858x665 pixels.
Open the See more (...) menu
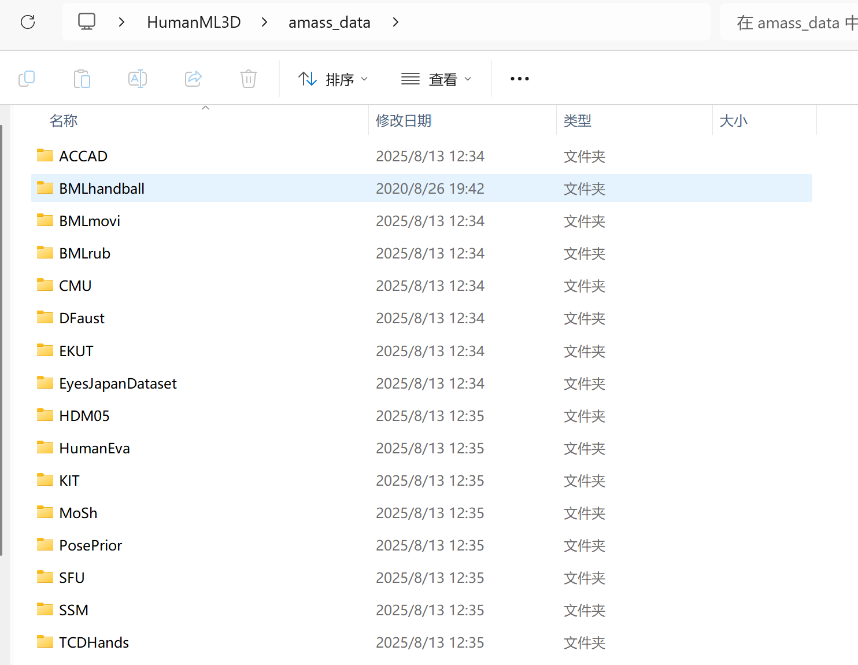(519, 78)
